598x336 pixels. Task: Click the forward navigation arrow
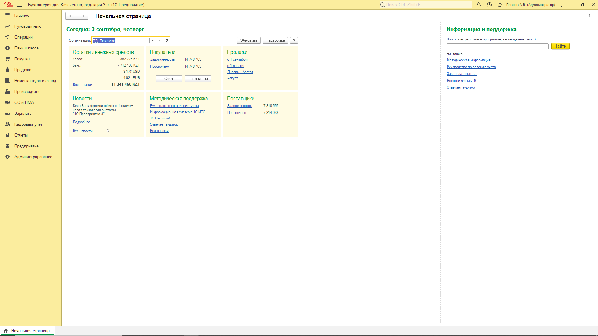pos(83,16)
